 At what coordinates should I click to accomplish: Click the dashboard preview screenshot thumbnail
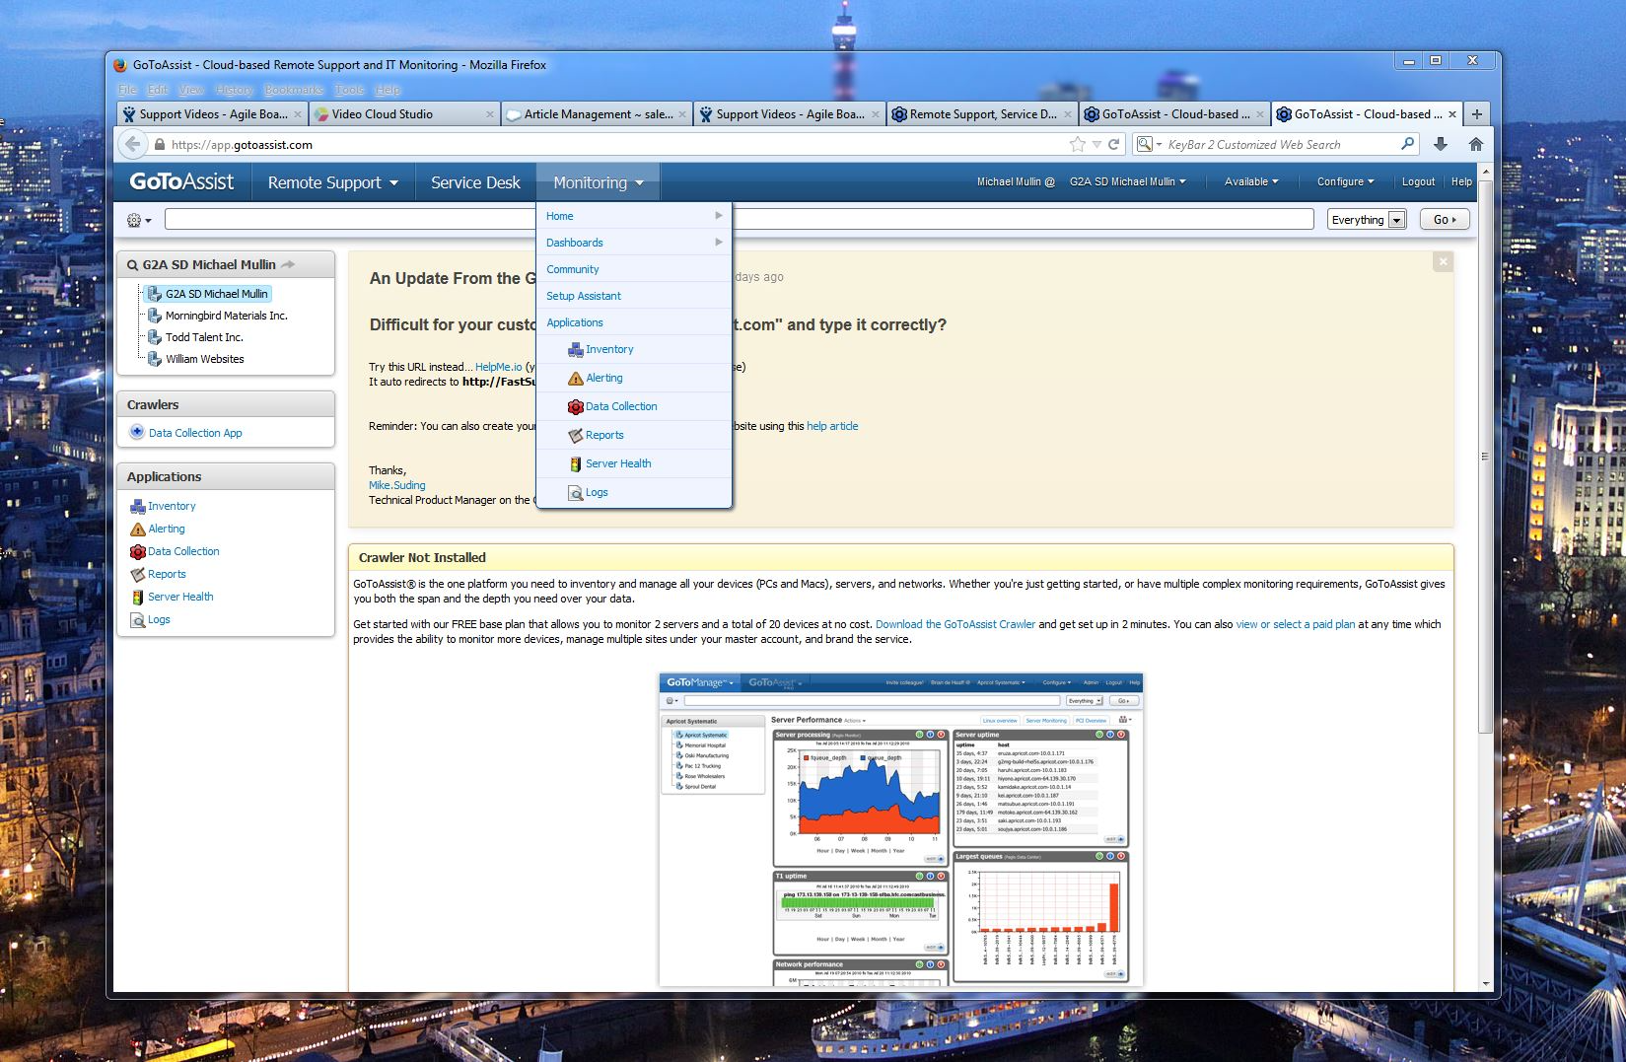pos(901,829)
